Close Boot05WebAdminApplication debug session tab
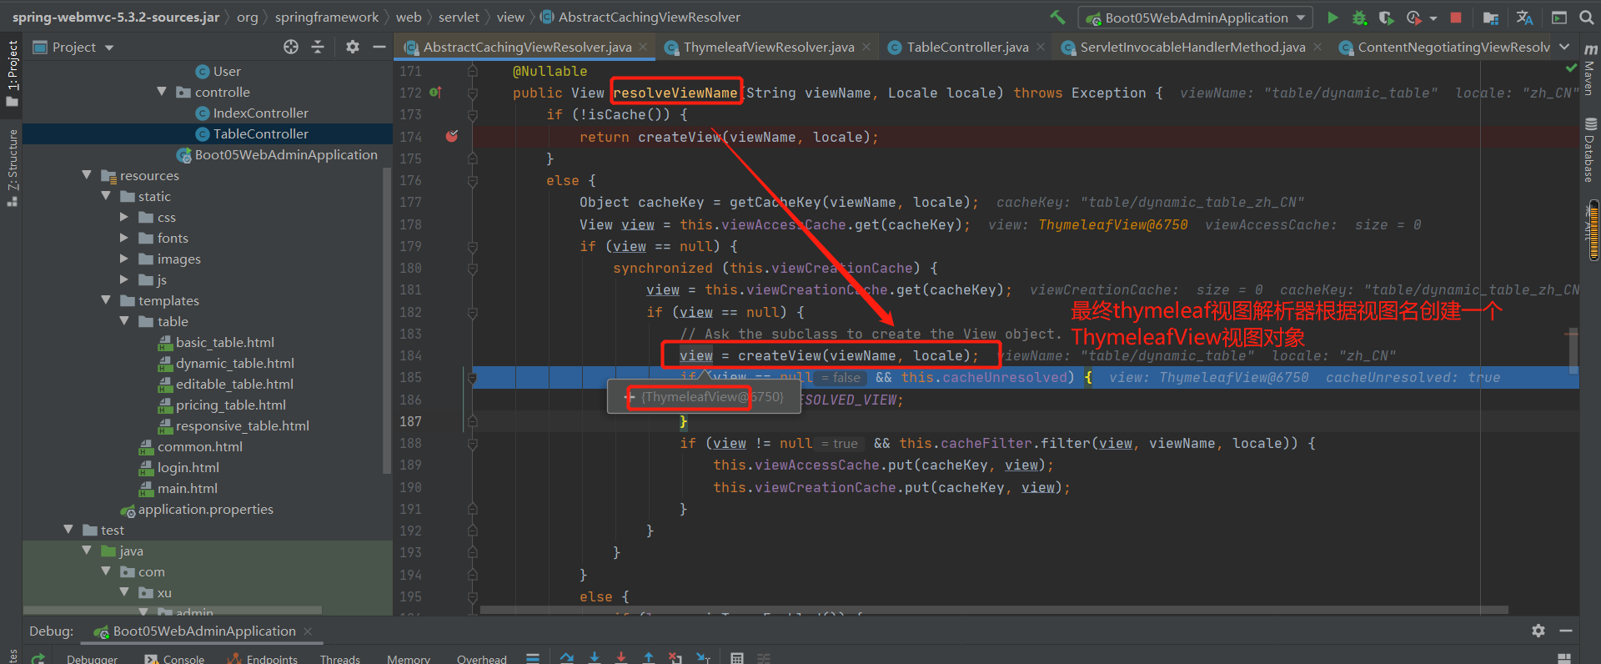This screenshot has height=664, width=1601. tap(308, 631)
